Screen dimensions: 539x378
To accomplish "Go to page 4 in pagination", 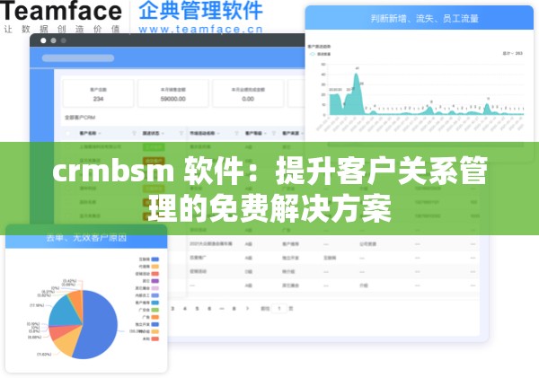I will tap(184, 309).
